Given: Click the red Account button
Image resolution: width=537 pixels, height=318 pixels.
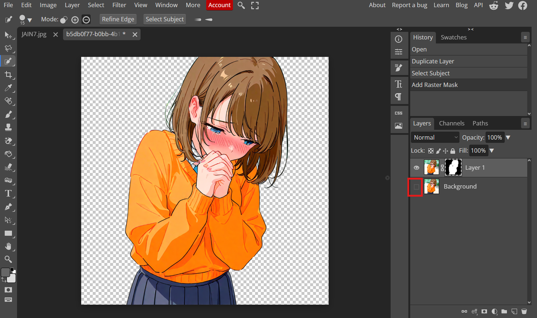Looking at the screenshot, I should pyautogui.click(x=220, y=5).
